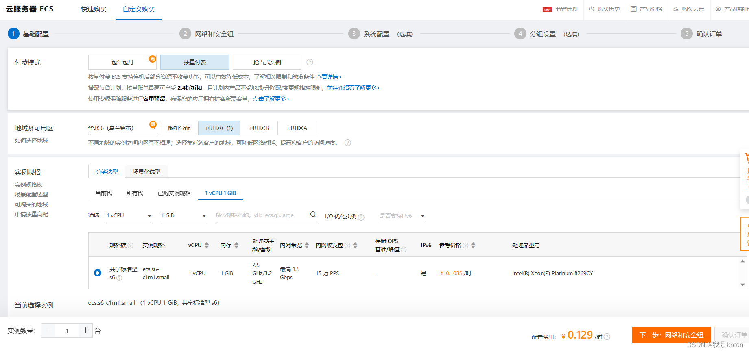Open the 点击了解更多> link
The height and width of the screenshot is (352, 749).
271,99
